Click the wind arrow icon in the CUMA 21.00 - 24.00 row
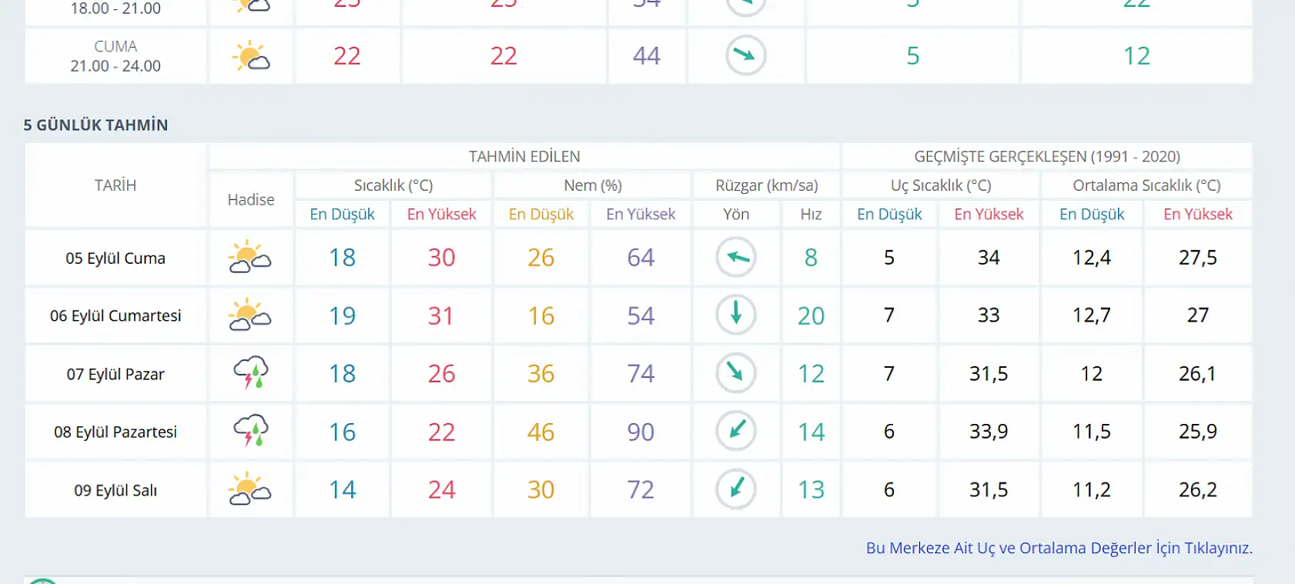 coord(746,55)
